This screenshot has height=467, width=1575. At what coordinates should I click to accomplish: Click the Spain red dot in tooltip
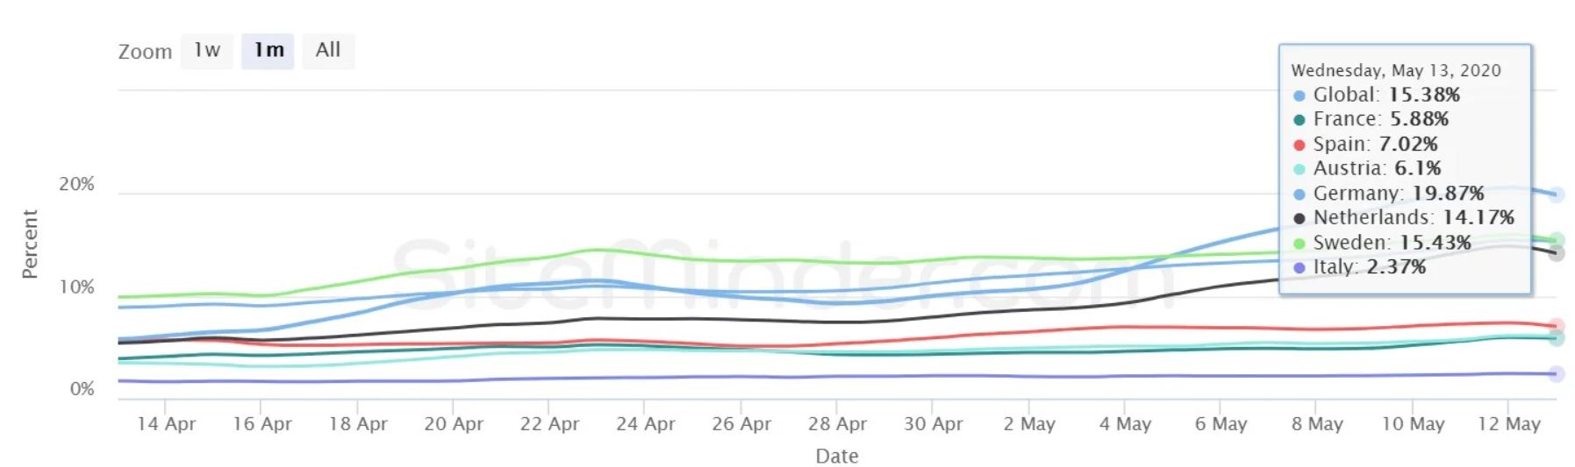pyautogui.click(x=1299, y=145)
